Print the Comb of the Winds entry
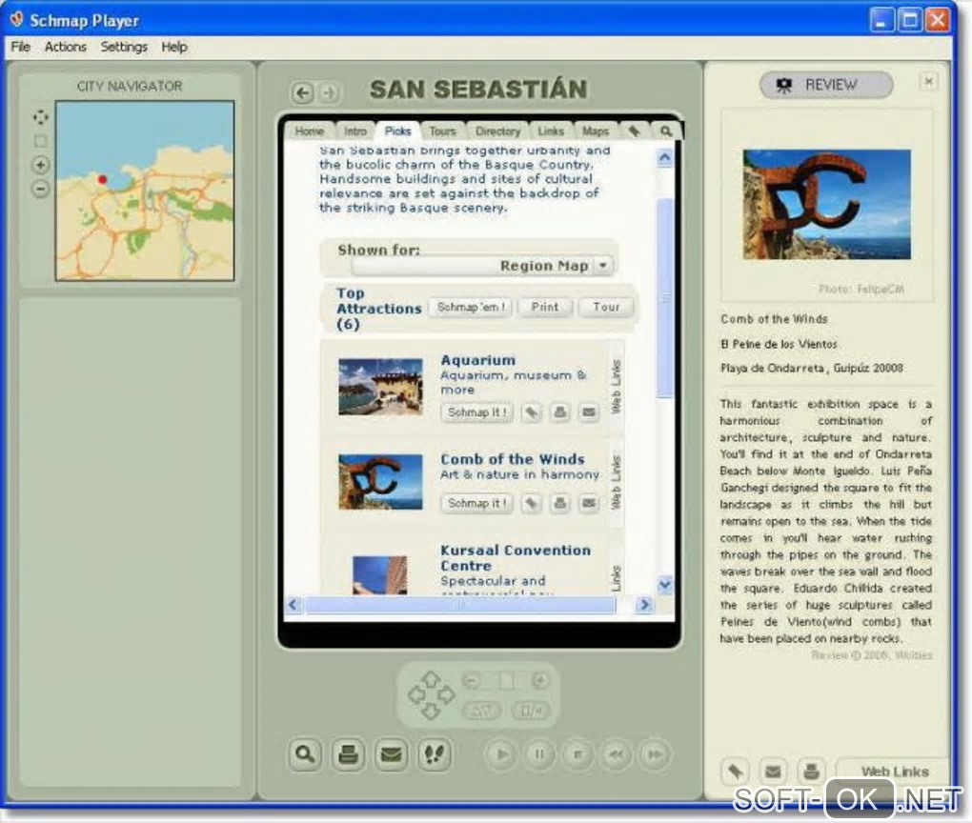972x823 pixels. coord(559,503)
